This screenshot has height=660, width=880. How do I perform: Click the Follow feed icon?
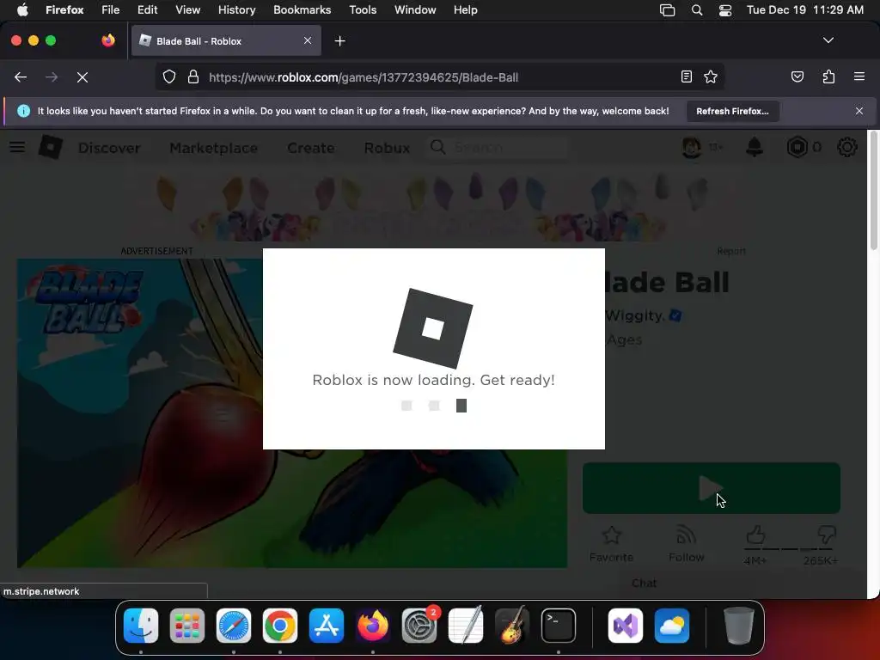click(687, 535)
